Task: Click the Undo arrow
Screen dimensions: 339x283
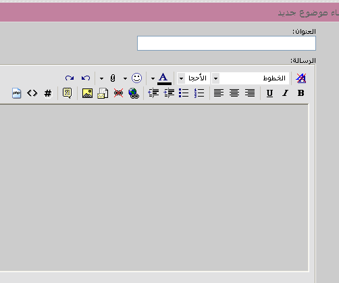Action: point(86,78)
